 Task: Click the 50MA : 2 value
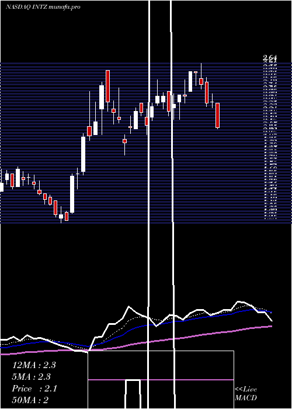pyautogui.click(x=30, y=400)
